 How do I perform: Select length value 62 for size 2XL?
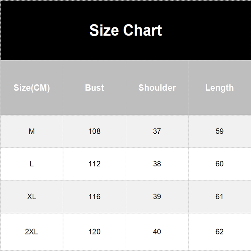(220, 232)
